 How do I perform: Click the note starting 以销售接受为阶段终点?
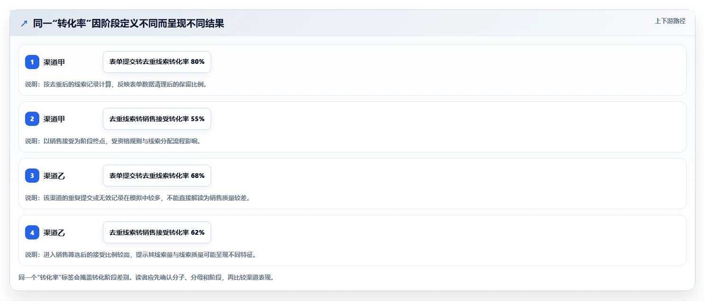click(x=113, y=141)
